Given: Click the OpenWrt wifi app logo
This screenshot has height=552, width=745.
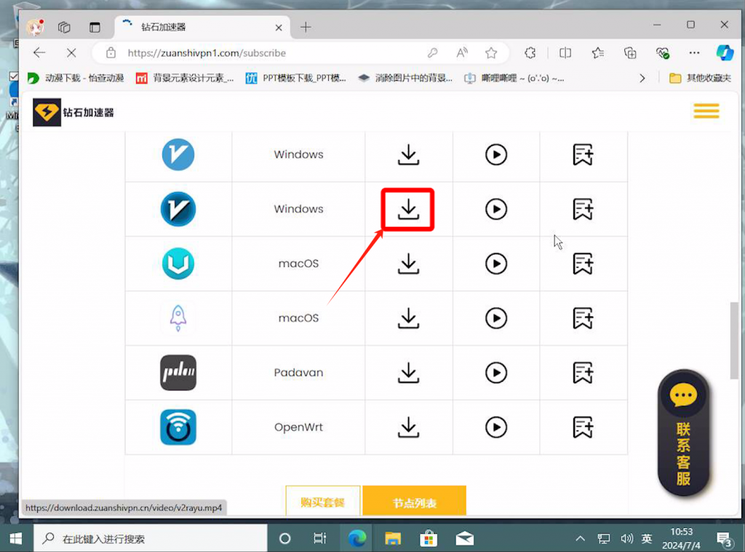Looking at the screenshot, I should (x=178, y=427).
